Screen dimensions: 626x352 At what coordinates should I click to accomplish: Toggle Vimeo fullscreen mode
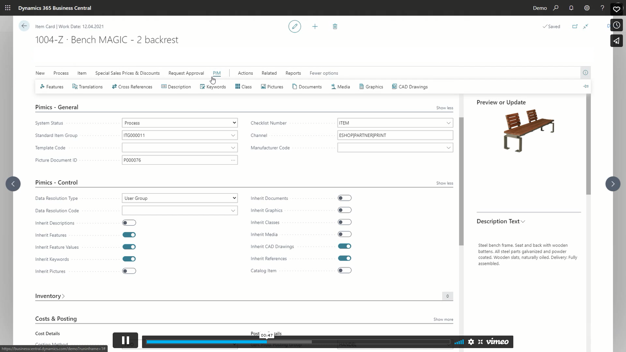[x=480, y=342]
